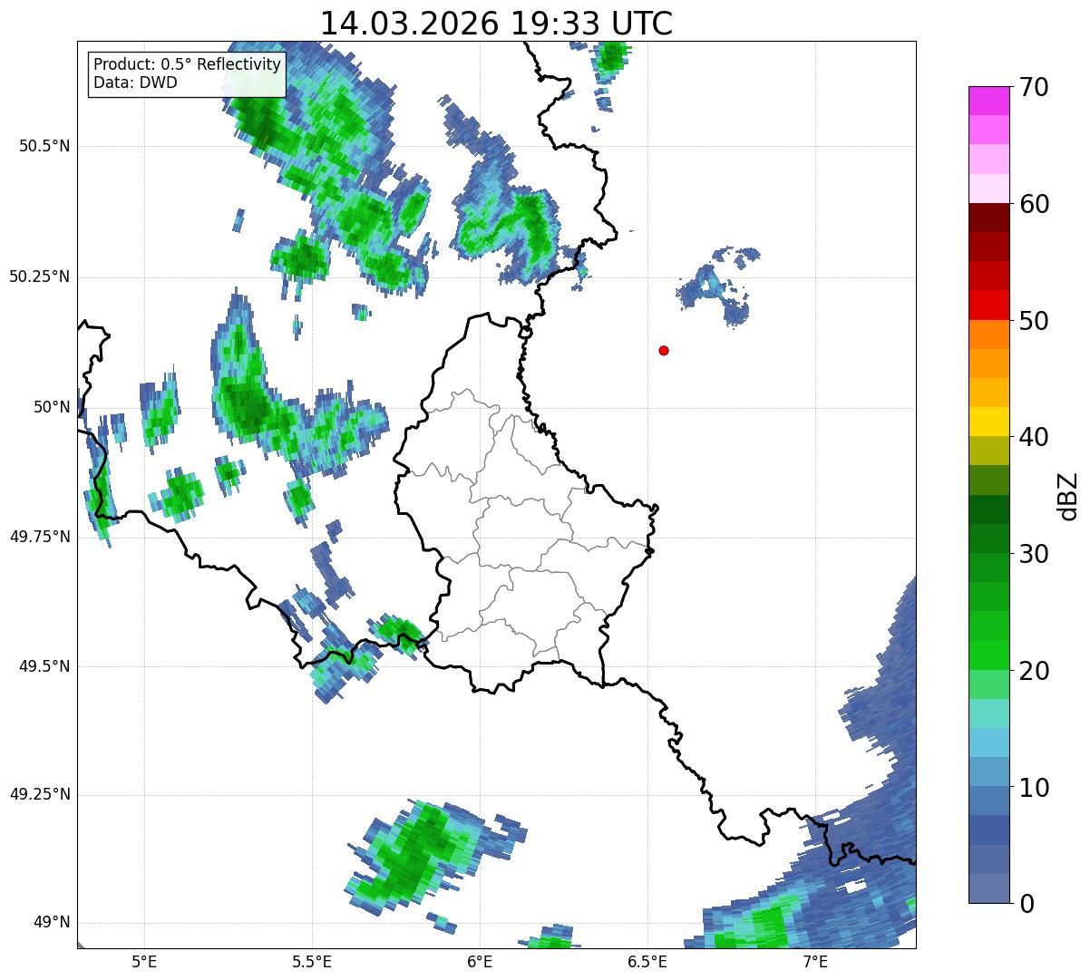Click the colorbar tick label "50"

click(x=1033, y=320)
